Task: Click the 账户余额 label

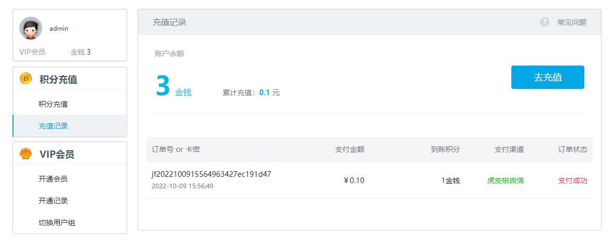Action: 169,54
